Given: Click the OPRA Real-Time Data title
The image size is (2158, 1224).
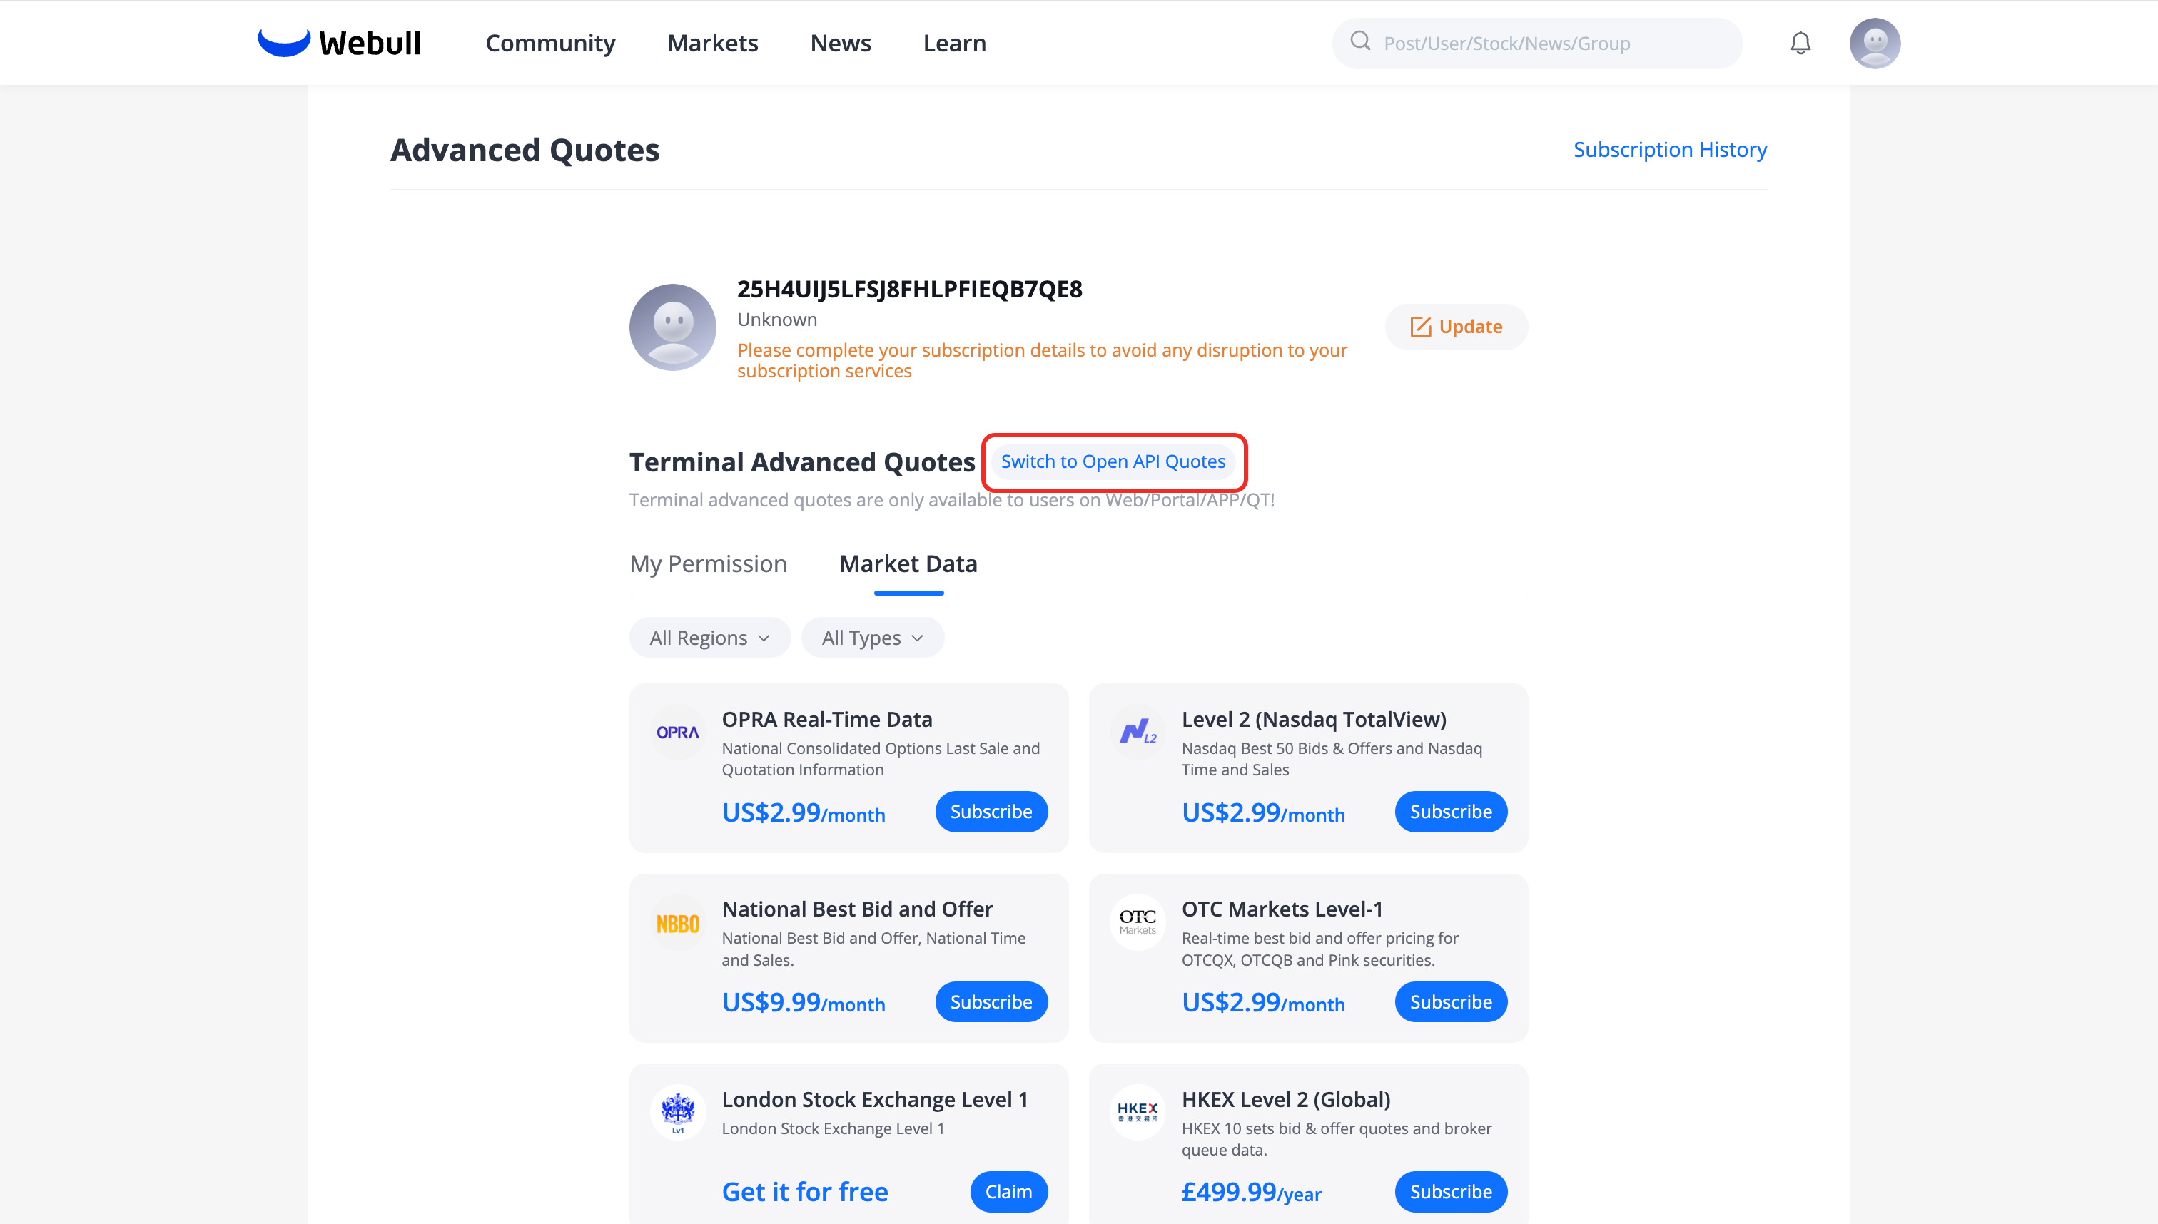Looking at the screenshot, I should click(x=828, y=720).
